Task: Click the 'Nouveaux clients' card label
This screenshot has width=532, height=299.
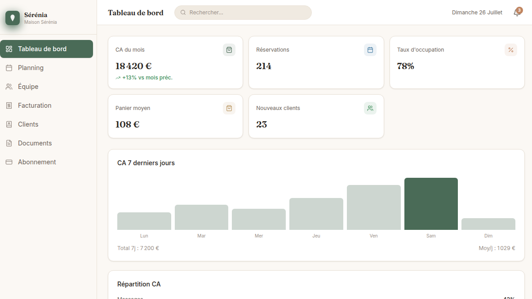Action: [278, 108]
